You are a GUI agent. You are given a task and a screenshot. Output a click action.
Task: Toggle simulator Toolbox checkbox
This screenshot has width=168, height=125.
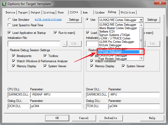click(x=45, y=56)
